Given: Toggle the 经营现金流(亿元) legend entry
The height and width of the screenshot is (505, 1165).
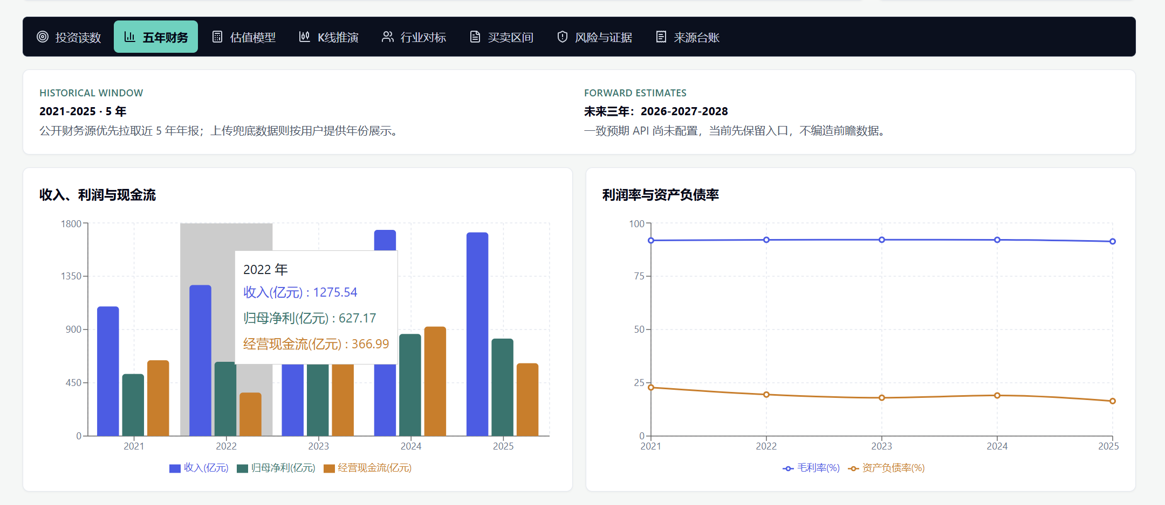Looking at the screenshot, I should coord(368,468).
